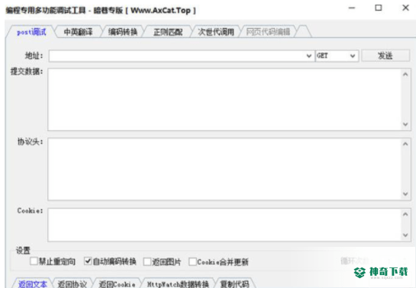Screen dimensions: 416x288
Task: Focus the Cookie text area
Action: [x=224, y=225]
